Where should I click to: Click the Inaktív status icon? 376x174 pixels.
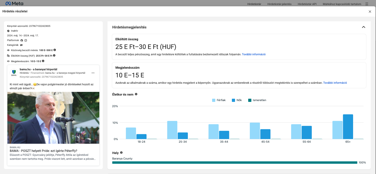pos(8,31)
